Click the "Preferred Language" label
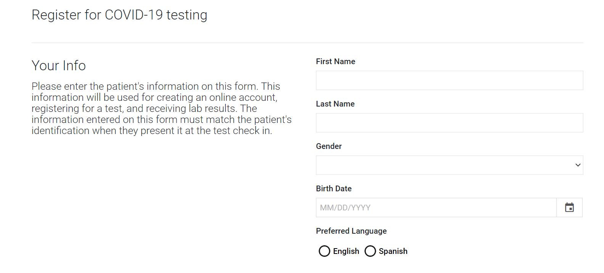604x273 pixels. click(351, 231)
